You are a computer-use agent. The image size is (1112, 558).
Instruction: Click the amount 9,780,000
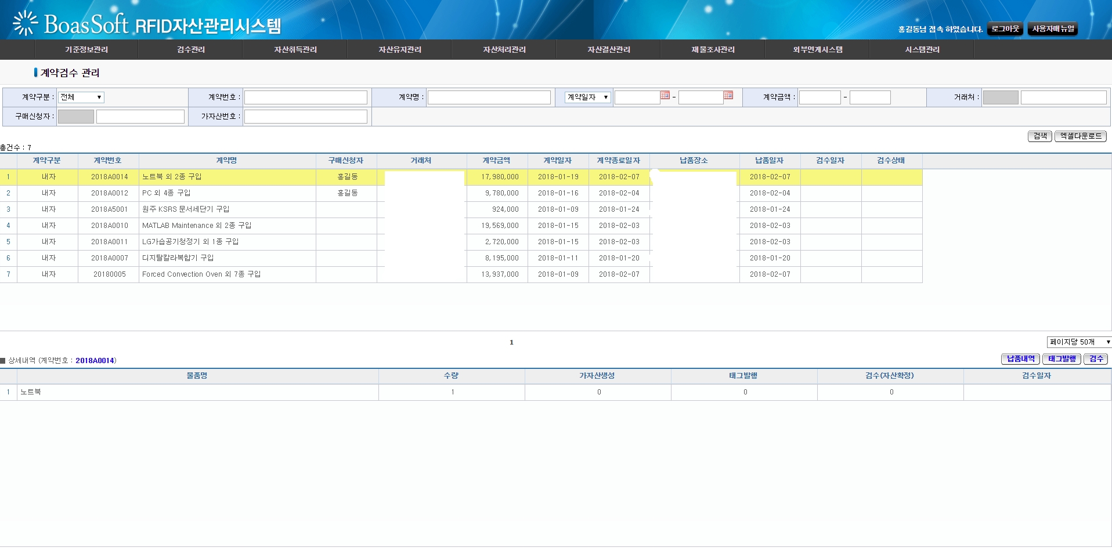coord(502,193)
